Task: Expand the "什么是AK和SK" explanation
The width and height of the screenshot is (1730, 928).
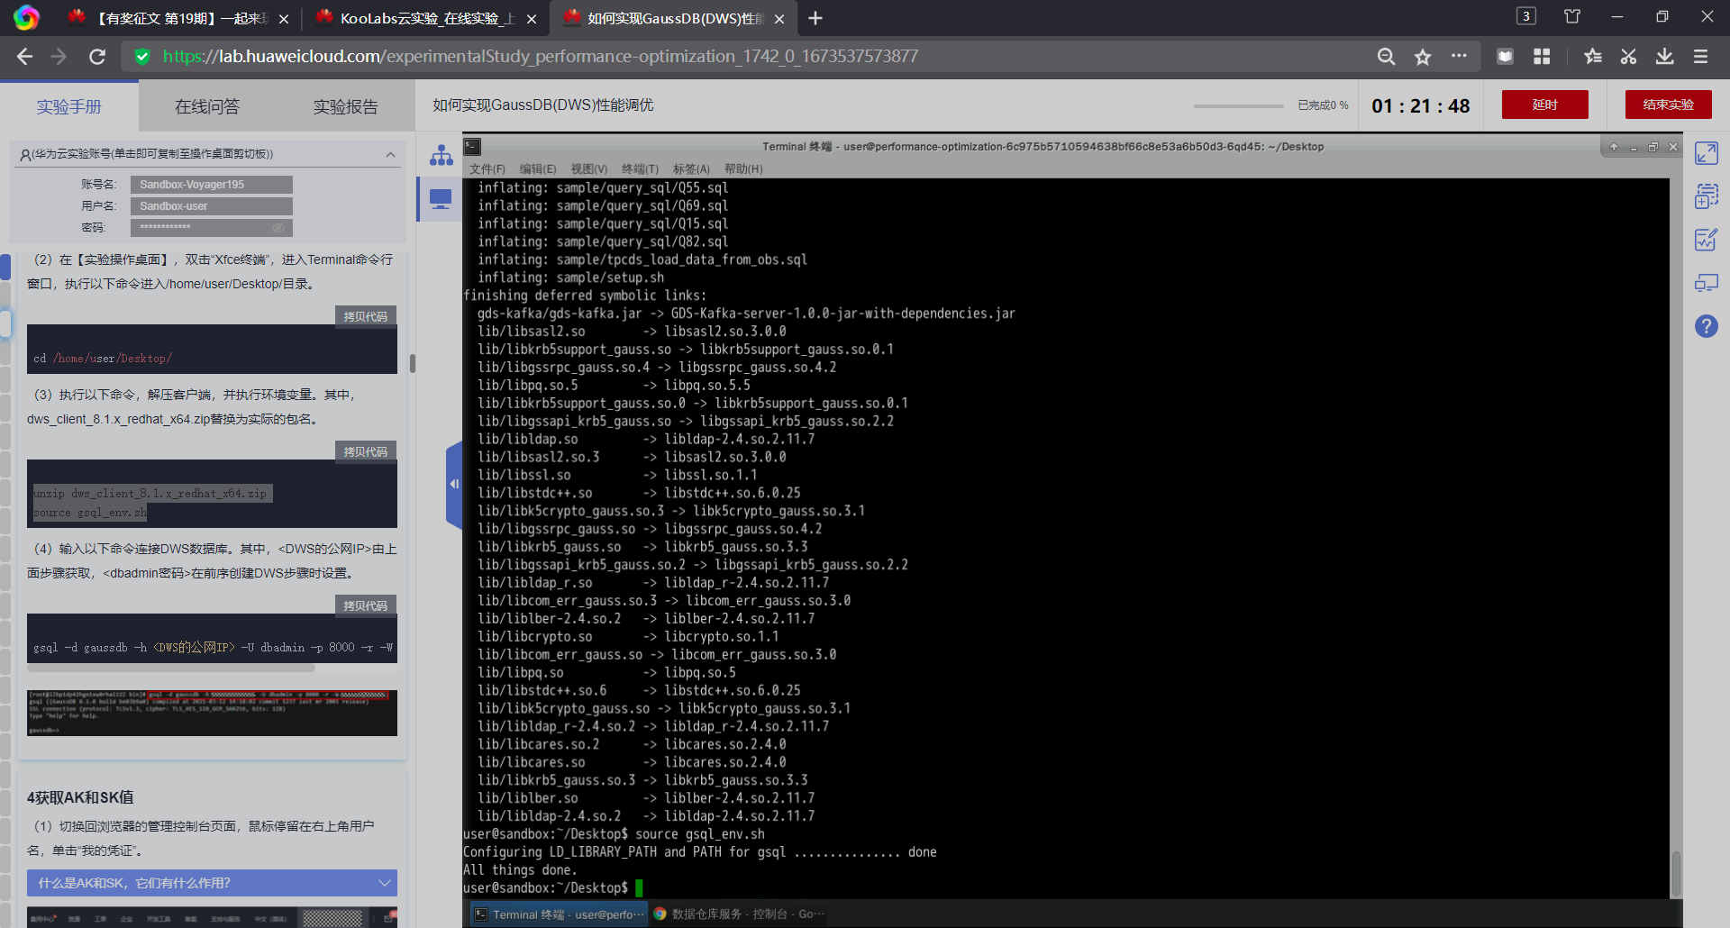Action: [212, 883]
